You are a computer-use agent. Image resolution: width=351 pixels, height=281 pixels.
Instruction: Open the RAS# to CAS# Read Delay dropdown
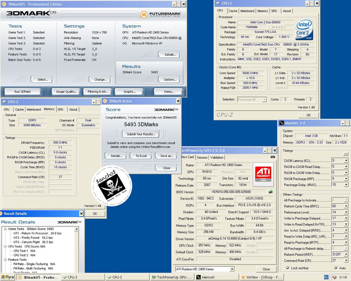pyautogui.click(x=346, y=167)
